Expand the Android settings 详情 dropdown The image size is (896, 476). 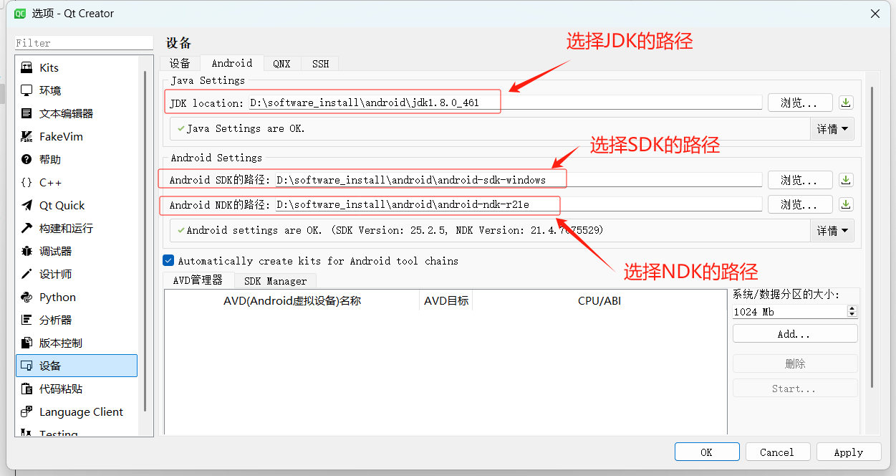point(832,231)
